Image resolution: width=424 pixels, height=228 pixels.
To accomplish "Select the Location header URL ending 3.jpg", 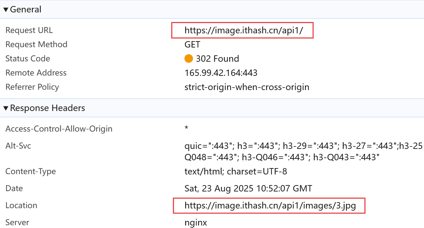I will (x=270, y=206).
